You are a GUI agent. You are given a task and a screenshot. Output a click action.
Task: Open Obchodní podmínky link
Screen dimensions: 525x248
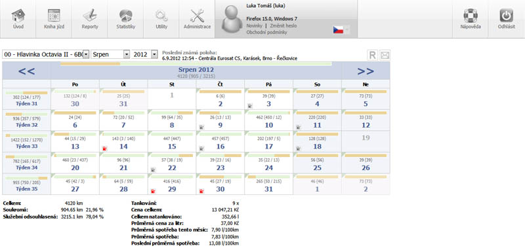[266, 32]
